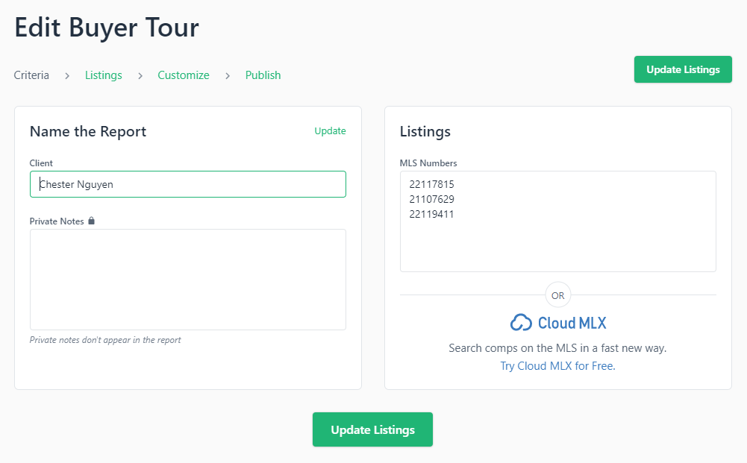Click the Private Notes text area
The width and height of the screenshot is (747, 463).
click(x=187, y=280)
